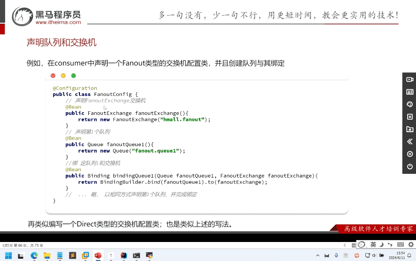The image size is (416, 261).
Task: Click the power icon in sidebar
Action: click(409, 166)
